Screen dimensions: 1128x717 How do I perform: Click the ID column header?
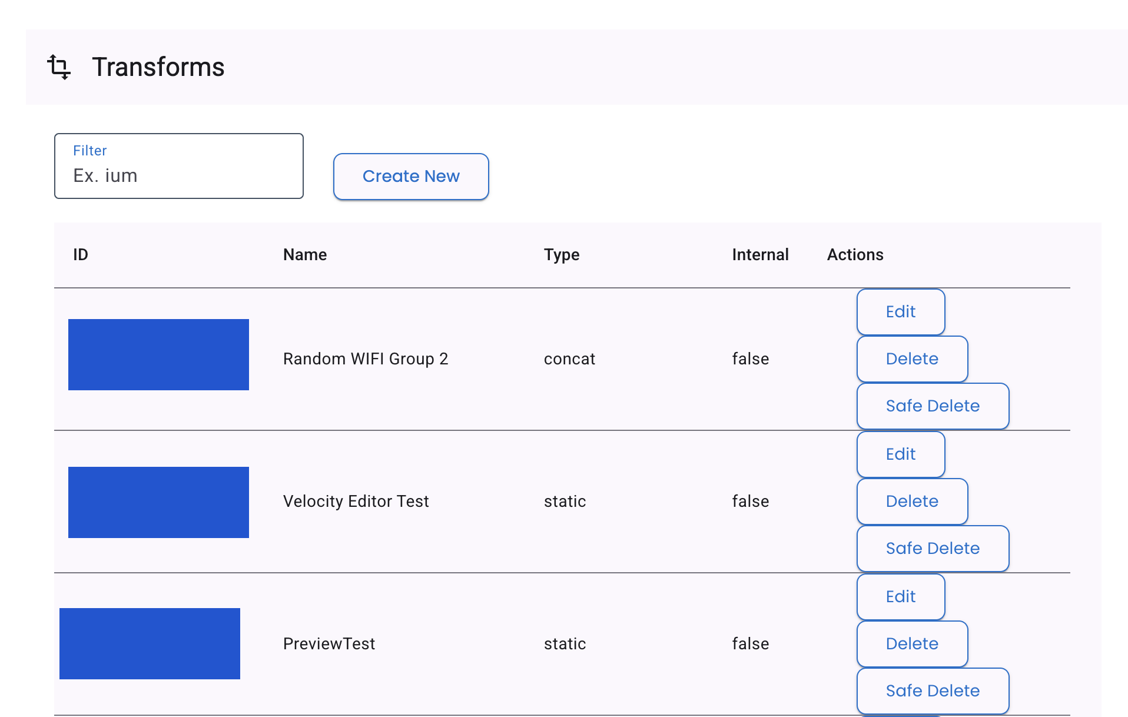point(81,254)
